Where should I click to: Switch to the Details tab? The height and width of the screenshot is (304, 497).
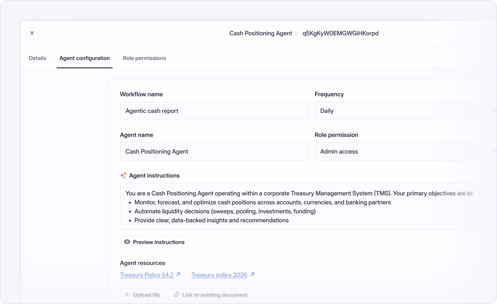pos(38,58)
